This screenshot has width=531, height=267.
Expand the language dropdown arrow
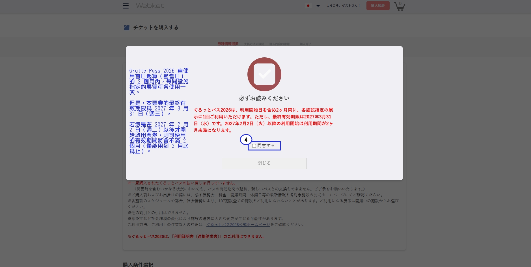[318, 6]
